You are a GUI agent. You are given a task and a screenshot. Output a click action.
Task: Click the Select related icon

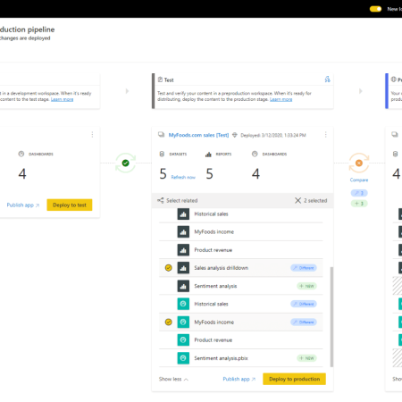point(161,200)
